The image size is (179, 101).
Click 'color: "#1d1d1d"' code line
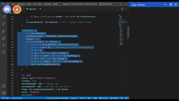[30, 92]
